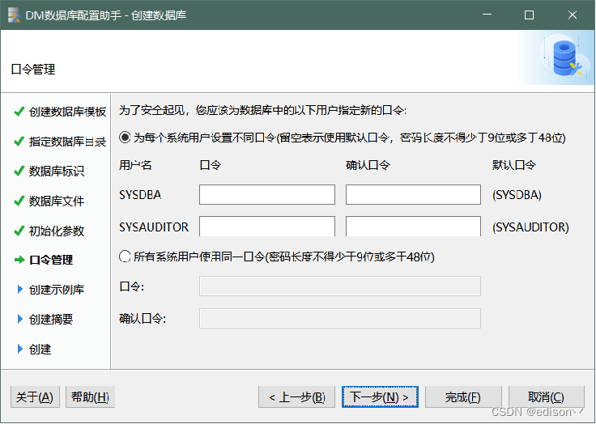Cancel the wizard with 取消(C)
596x424 pixels.
547,397
